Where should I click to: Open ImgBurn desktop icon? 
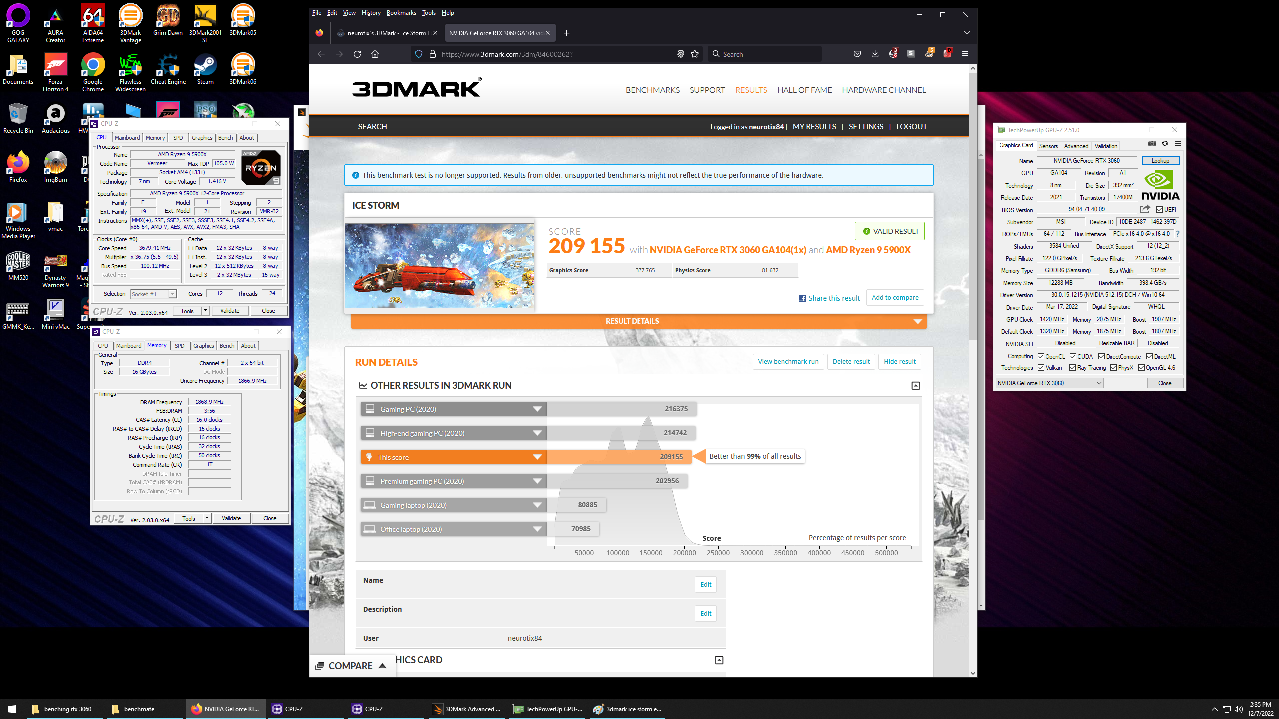[x=55, y=167]
